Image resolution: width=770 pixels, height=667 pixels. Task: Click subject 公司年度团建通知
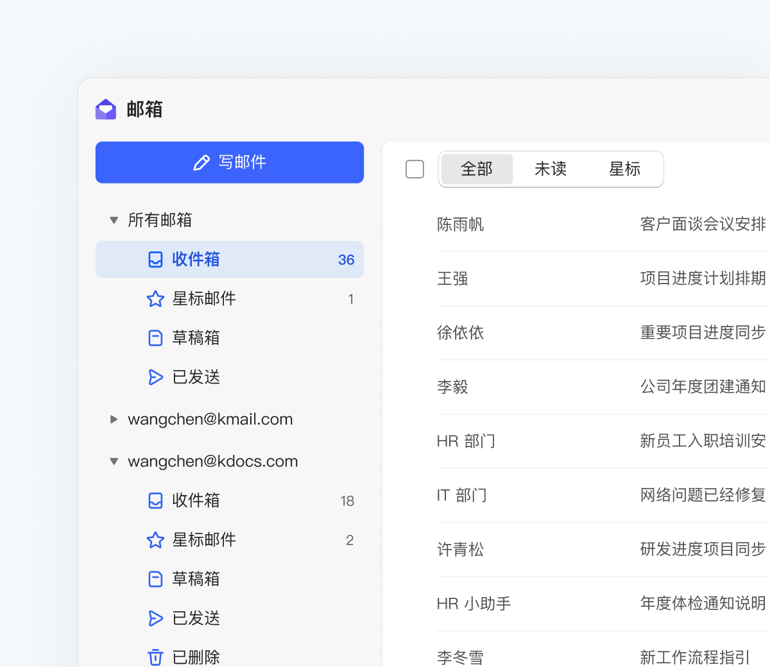point(703,386)
